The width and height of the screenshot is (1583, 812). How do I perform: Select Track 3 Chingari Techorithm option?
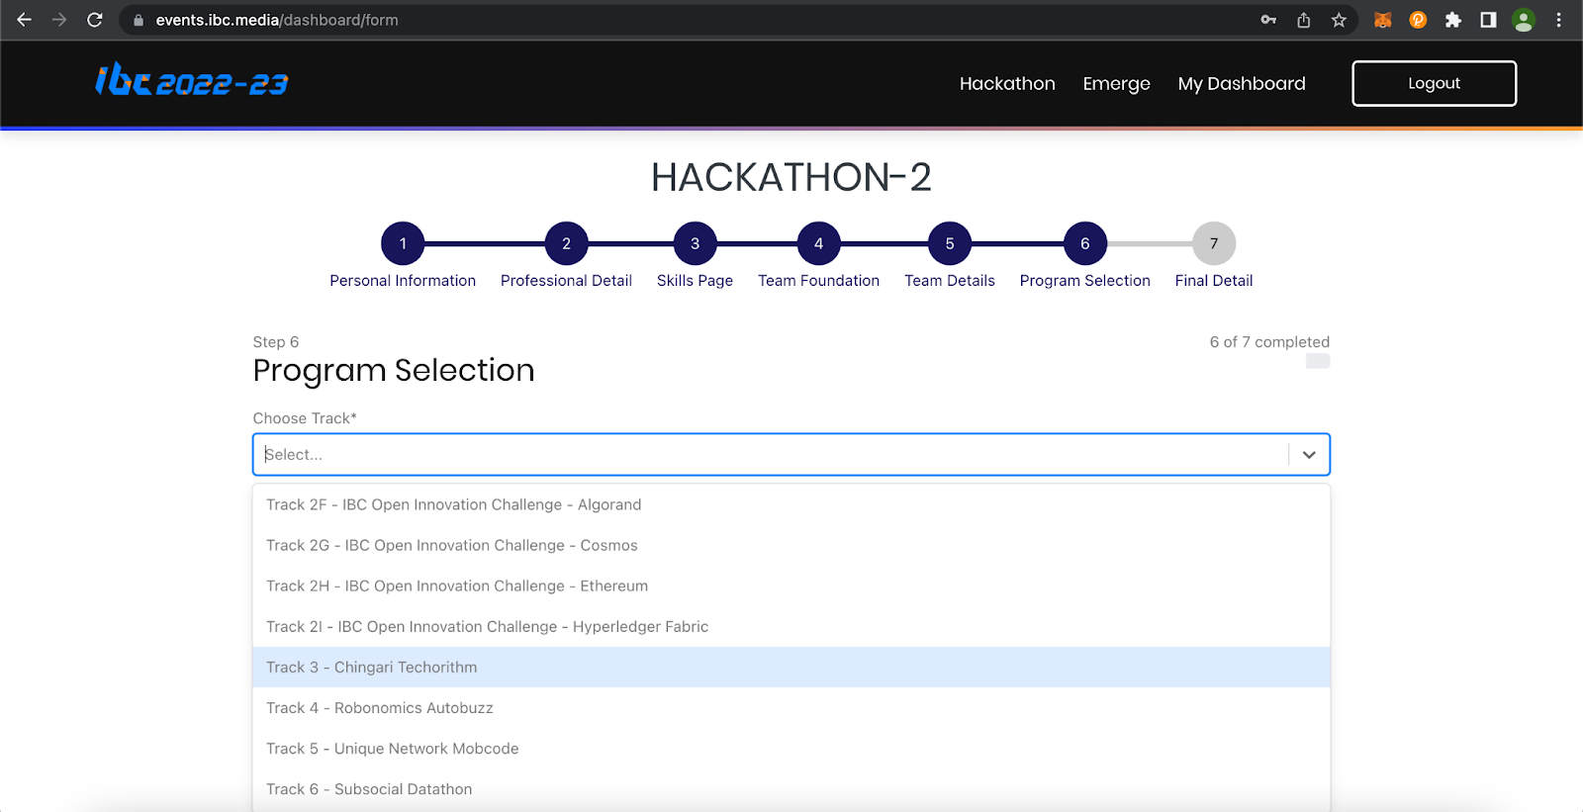click(x=791, y=668)
